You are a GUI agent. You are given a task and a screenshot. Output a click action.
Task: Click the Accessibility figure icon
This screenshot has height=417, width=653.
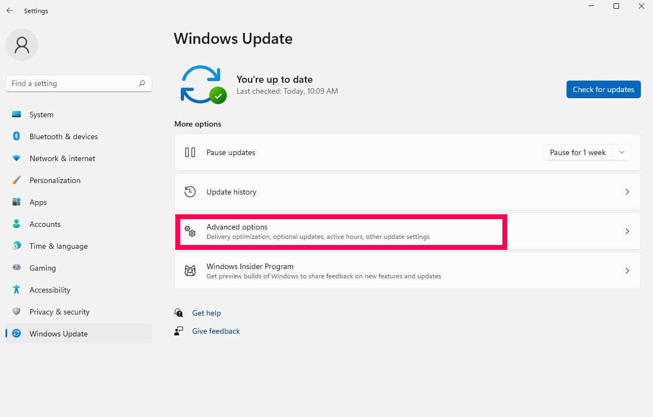16,289
